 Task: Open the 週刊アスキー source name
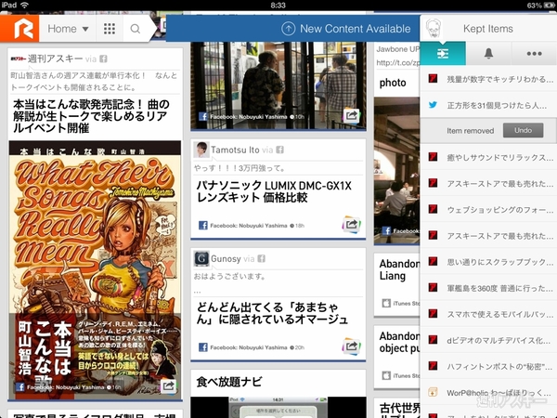pyautogui.click(x=55, y=59)
